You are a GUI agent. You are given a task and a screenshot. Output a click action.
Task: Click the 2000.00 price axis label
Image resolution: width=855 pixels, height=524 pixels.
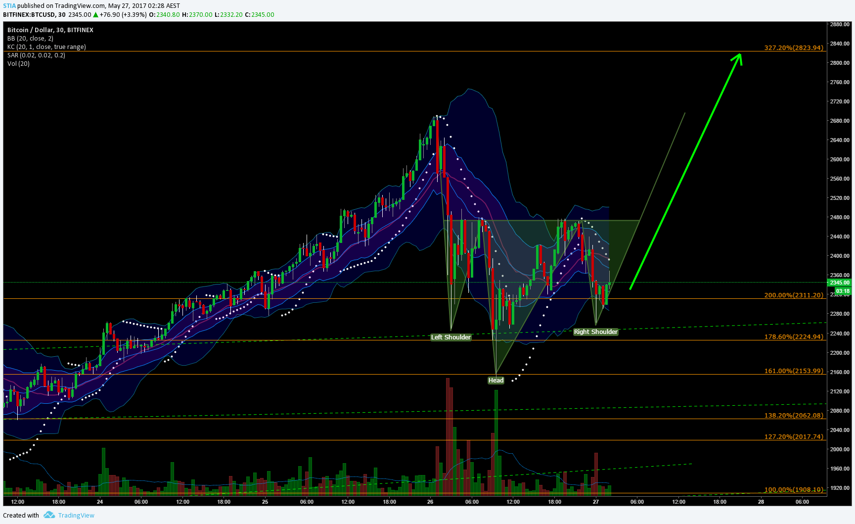pos(840,449)
